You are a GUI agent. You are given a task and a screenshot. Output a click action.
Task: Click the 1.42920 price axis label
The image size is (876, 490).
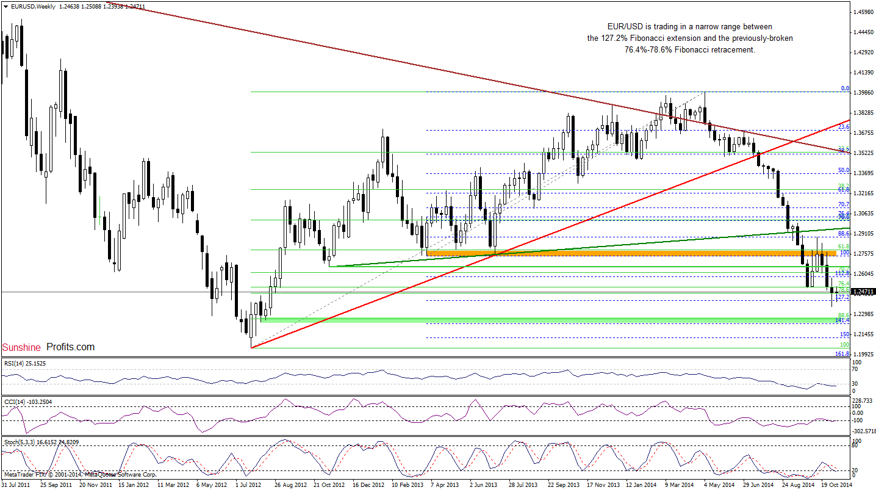pos(863,52)
